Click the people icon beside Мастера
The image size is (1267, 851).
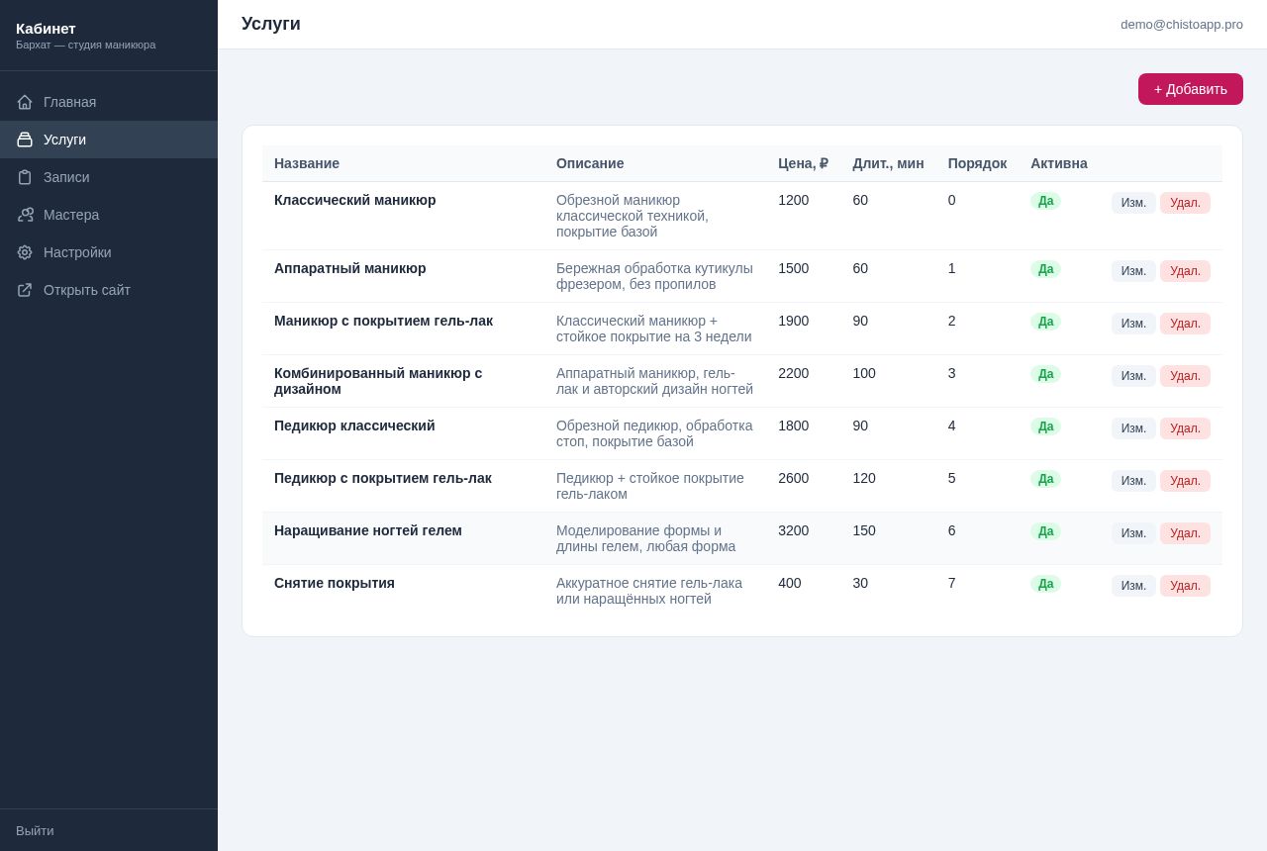[x=25, y=215]
